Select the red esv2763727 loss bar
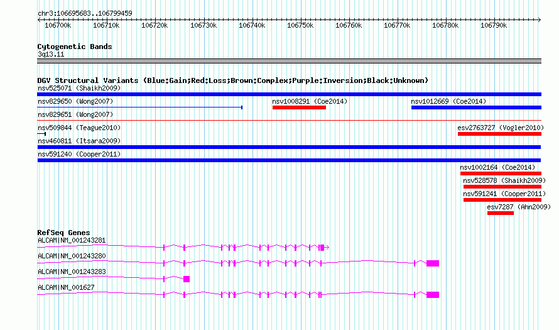Viewport: 559px width, 330px height. [499, 134]
